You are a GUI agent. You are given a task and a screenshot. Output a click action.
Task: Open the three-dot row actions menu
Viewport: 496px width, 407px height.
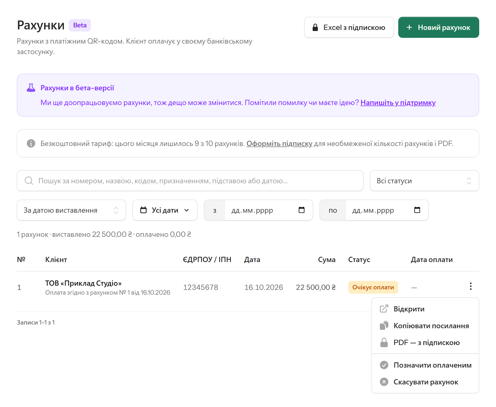click(471, 286)
